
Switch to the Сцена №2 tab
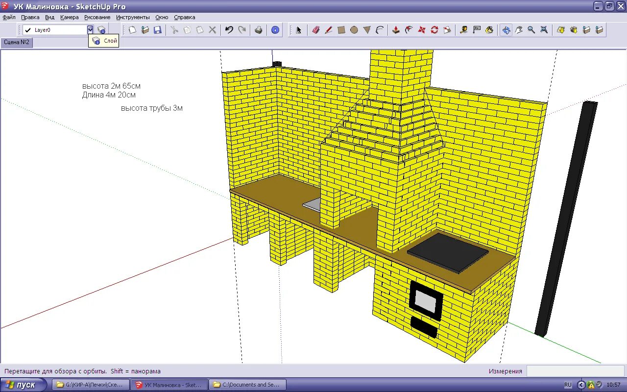(x=17, y=43)
